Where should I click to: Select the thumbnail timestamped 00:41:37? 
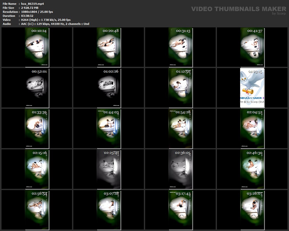point(252,47)
